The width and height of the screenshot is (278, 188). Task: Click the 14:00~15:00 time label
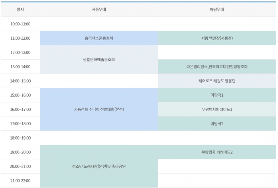pos(20,81)
